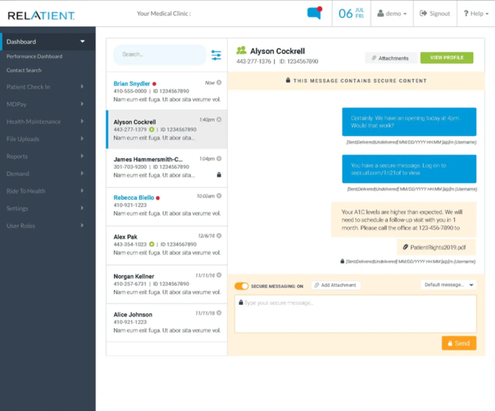Click Add Attachment button

coord(336,285)
